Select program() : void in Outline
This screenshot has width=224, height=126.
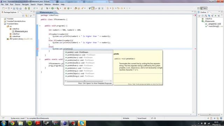click(x=215, y=24)
